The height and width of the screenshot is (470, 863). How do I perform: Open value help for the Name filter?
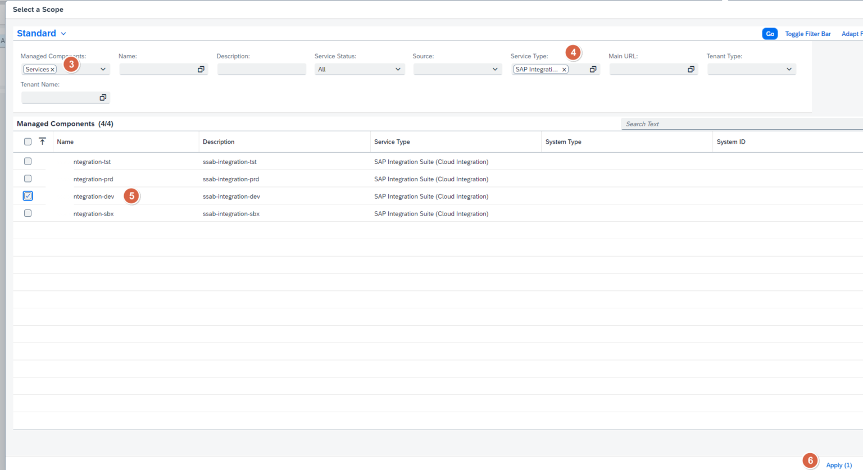pos(201,69)
